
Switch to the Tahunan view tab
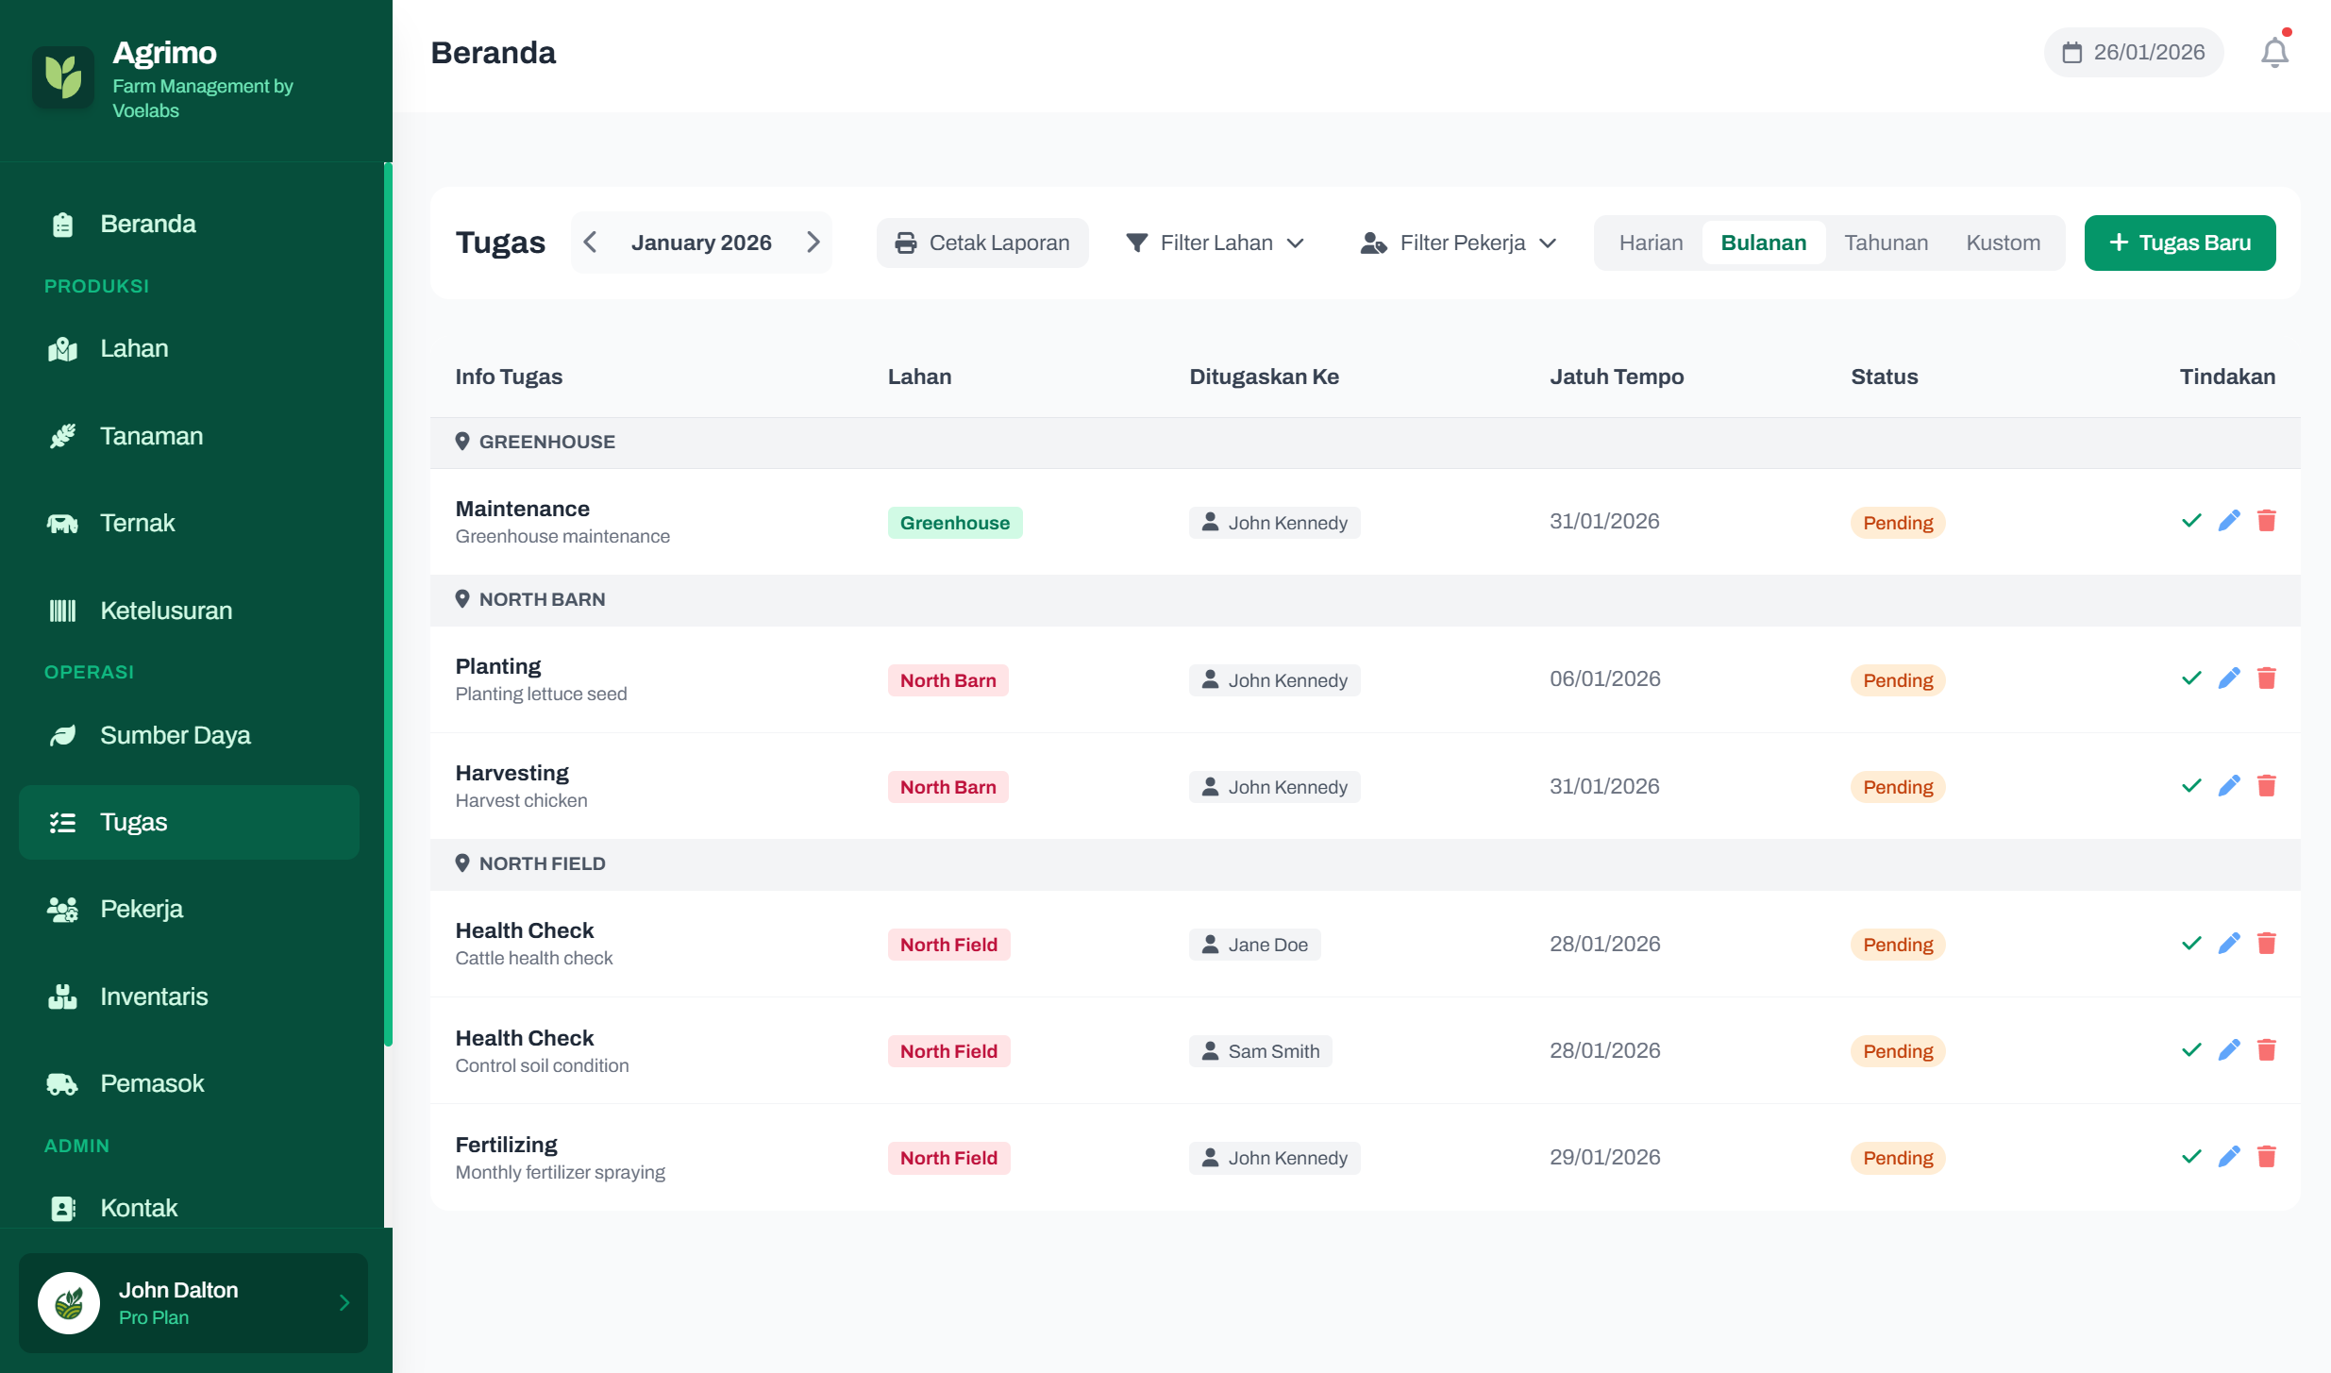point(1886,243)
